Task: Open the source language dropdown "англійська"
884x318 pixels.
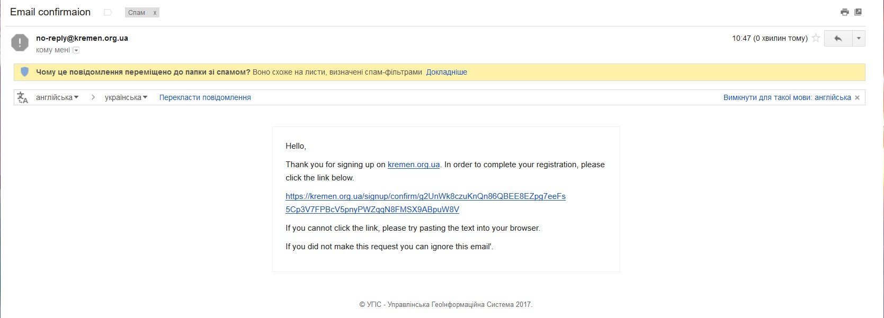Action: [x=57, y=97]
